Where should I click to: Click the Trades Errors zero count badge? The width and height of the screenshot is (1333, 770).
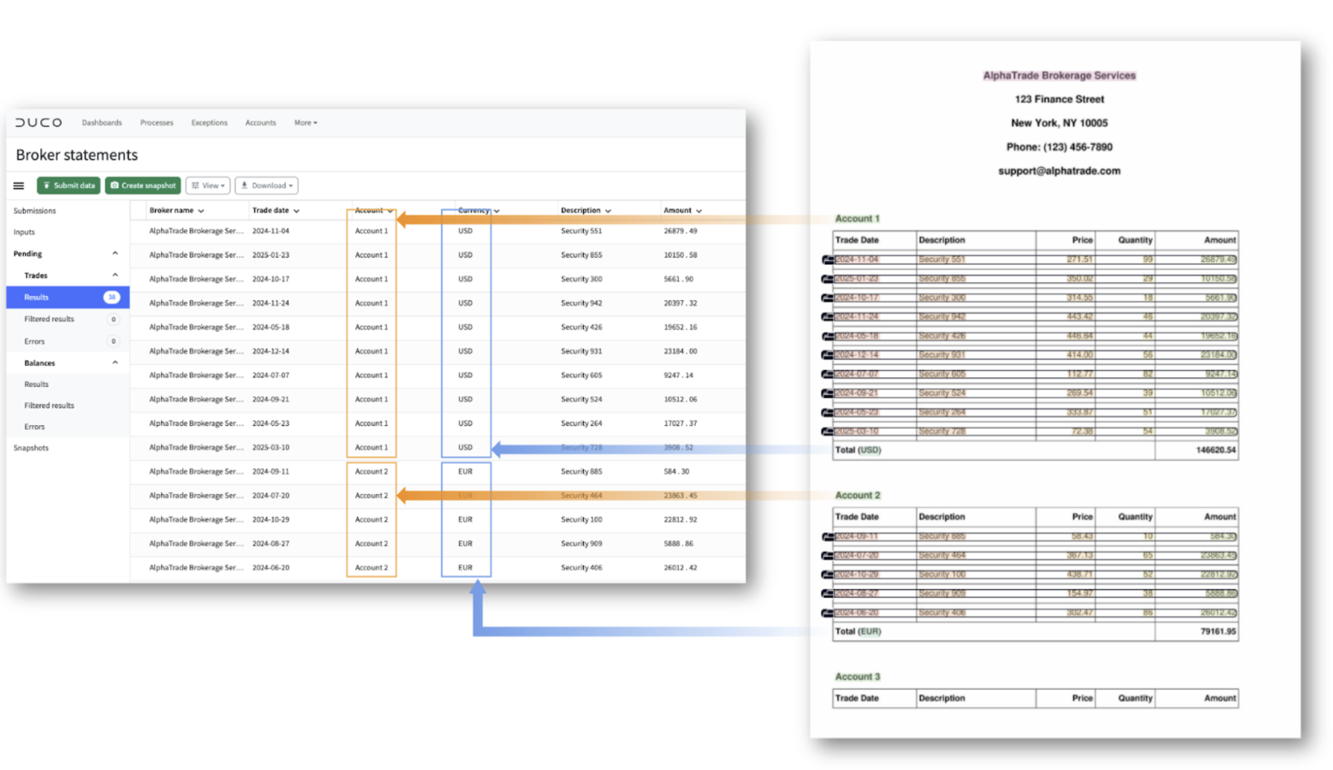tap(113, 342)
